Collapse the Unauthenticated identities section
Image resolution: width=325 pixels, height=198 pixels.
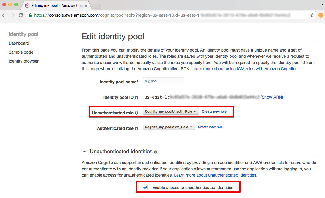tap(84, 152)
